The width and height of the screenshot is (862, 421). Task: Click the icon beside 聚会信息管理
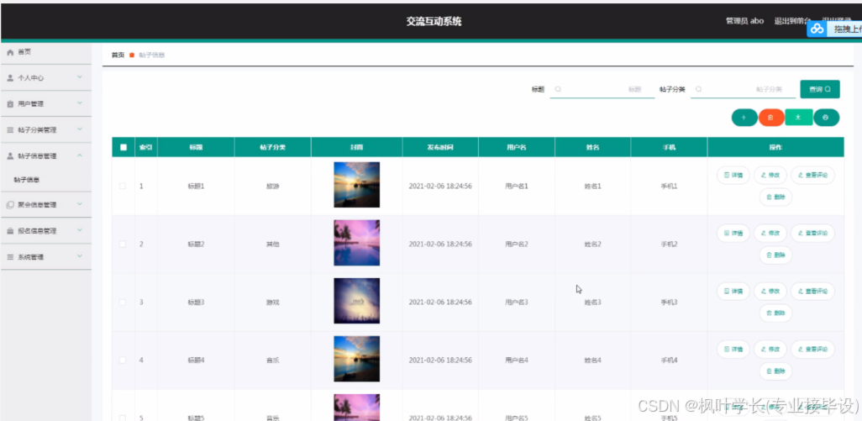click(x=10, y=205)
